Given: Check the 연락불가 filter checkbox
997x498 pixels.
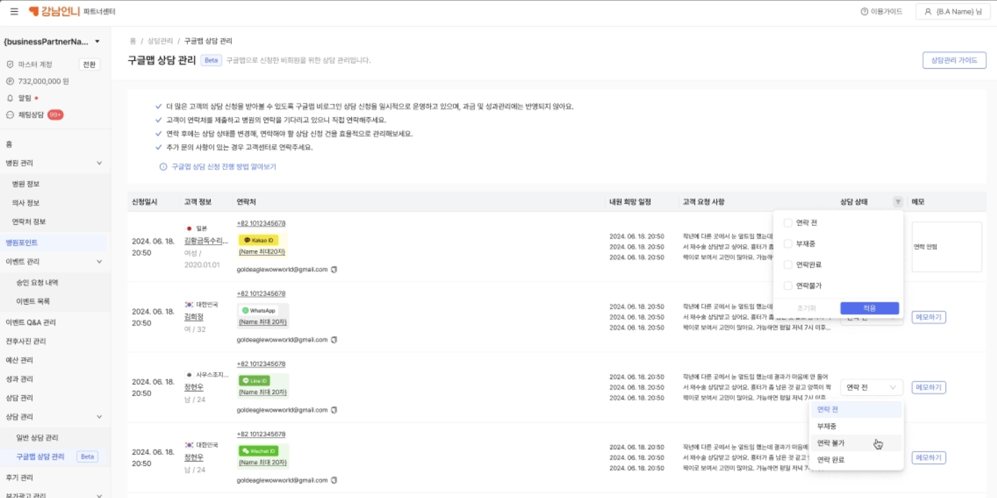Looking at the screenshot, I should [x=787, y=286].
